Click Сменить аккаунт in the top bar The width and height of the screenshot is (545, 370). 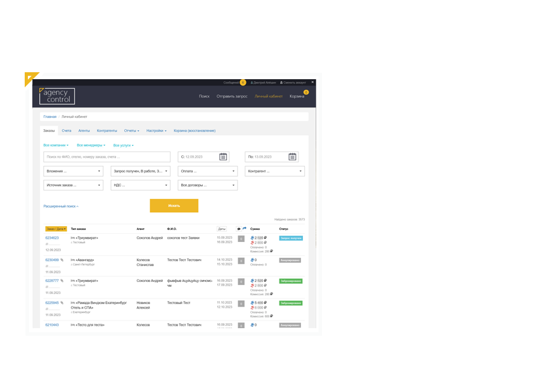293,83
